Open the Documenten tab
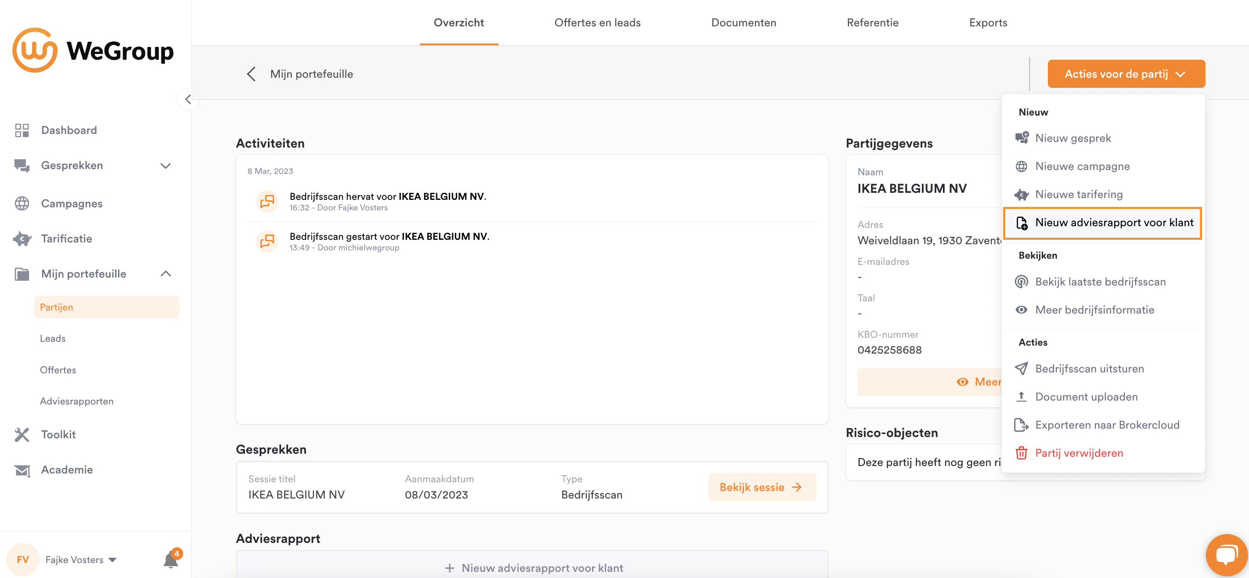This screenshot has height=578, width=1249. pos(743,22)
